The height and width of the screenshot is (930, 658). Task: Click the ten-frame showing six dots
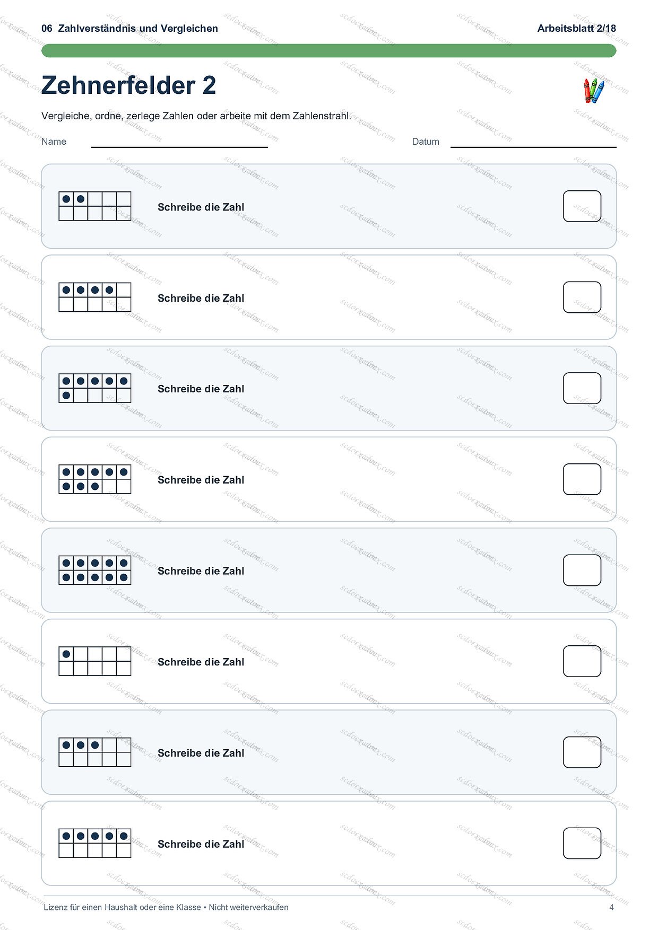click(x=95, y=388)
